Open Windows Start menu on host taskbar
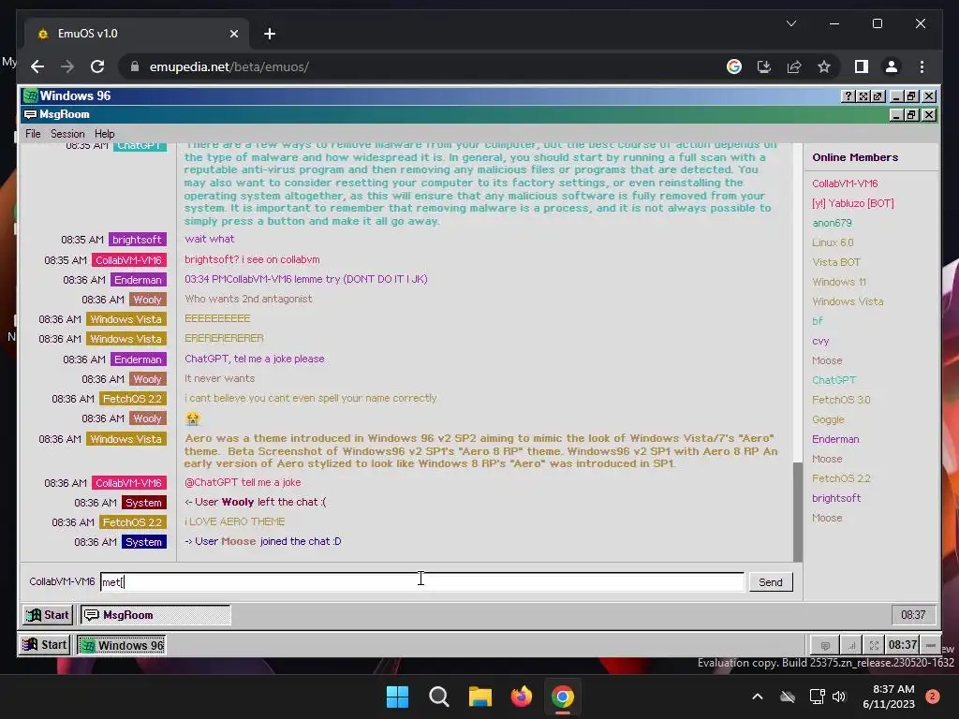Image resolution: width=959 pixels, height=719 pixels. tap(397, 697)
